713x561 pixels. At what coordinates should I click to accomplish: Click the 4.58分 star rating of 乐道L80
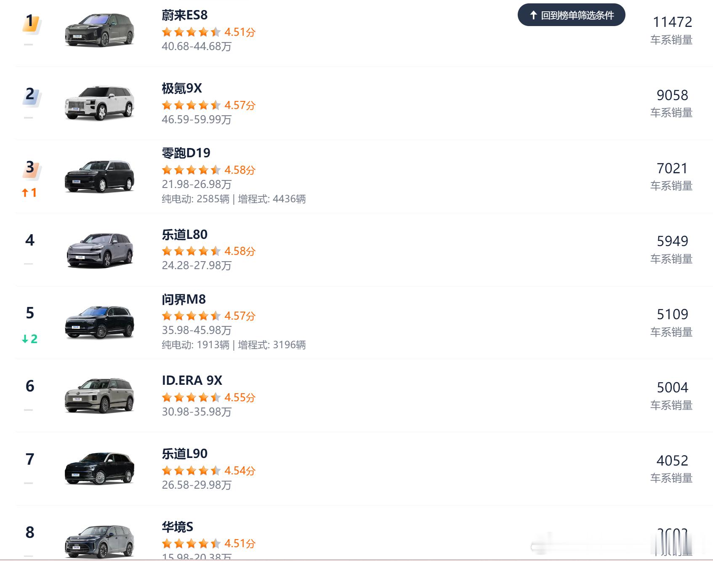coord(209,251)
